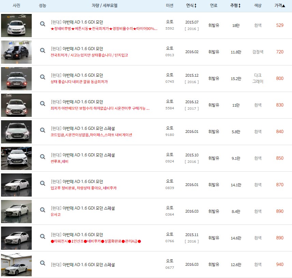Viewport: 292px width, 278px height.
Task: Open 모던 스페셜 listing with 5.8만 mileage
Action: 83,128
